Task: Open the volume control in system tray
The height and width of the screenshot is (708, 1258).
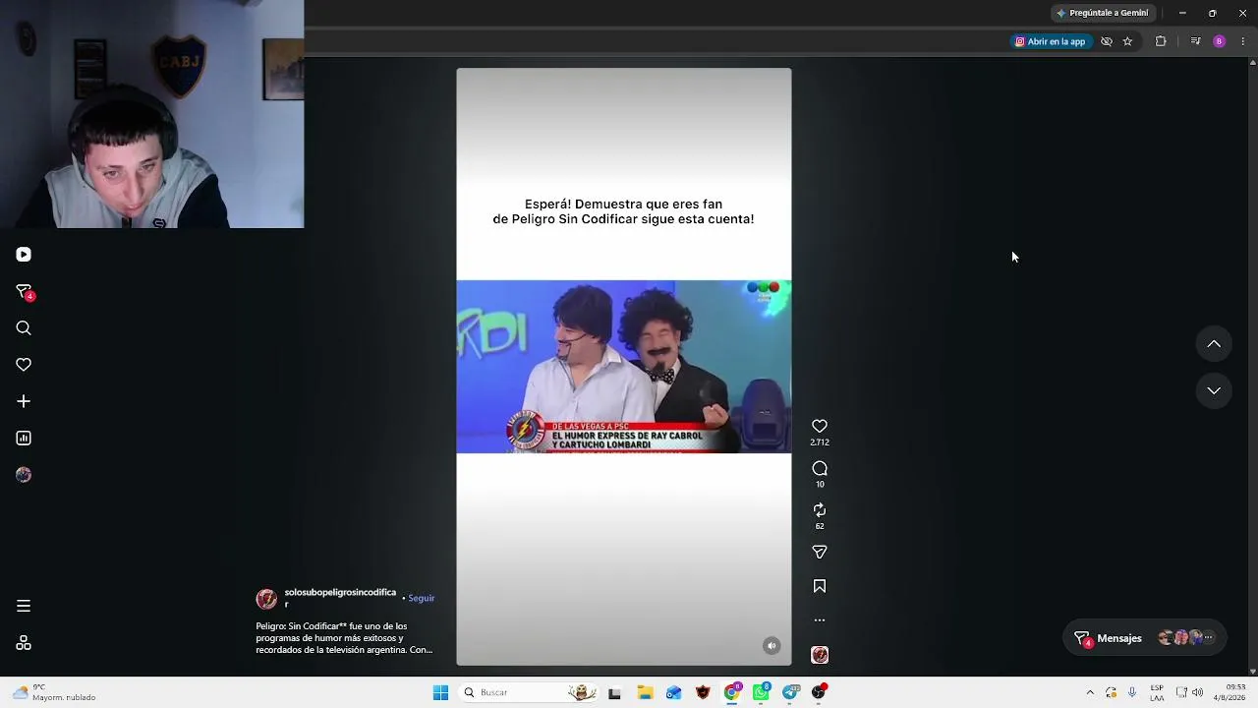Action: point(1197,692)
